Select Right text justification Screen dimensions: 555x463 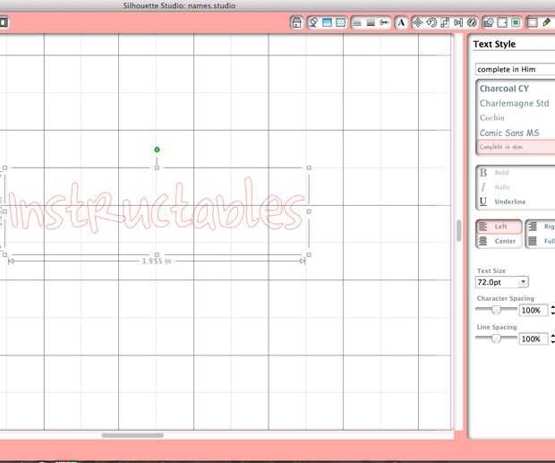(x=541, y=227)
